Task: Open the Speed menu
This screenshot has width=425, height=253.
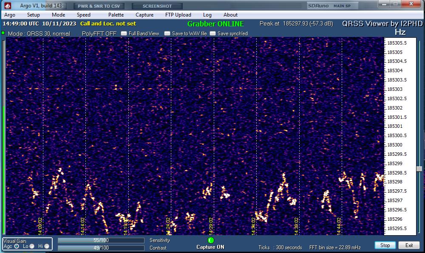Action: 83,15
